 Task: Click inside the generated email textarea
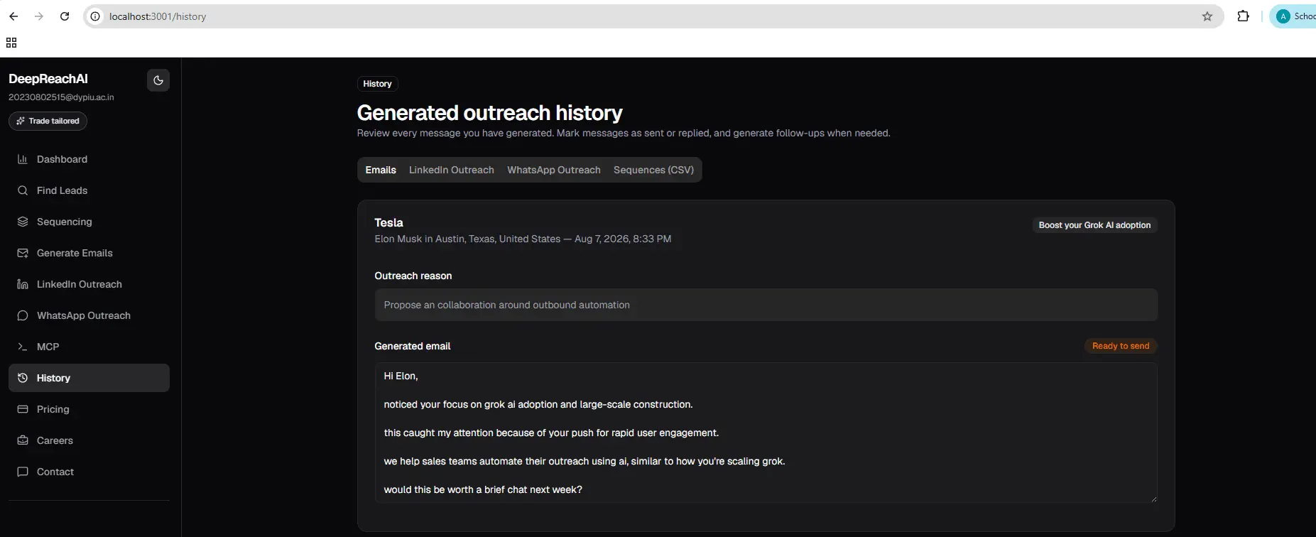pos(766,433)
